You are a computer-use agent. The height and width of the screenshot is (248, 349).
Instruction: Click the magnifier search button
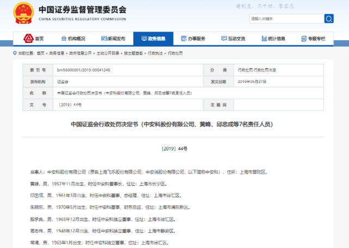point(329,19)
